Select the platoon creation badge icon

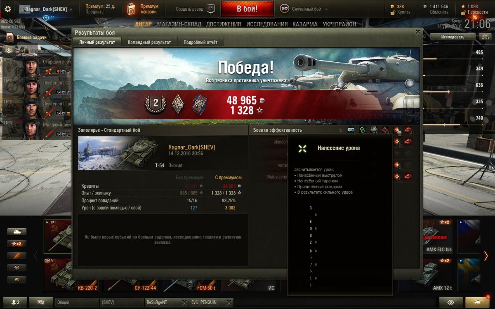click(x=210, y=9)
